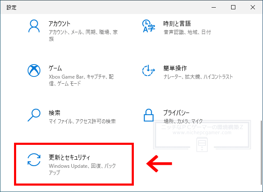Viewport: 263px width, 192px height.
Task: Open the プライバシー settings title
Action: tap(176, 113)
